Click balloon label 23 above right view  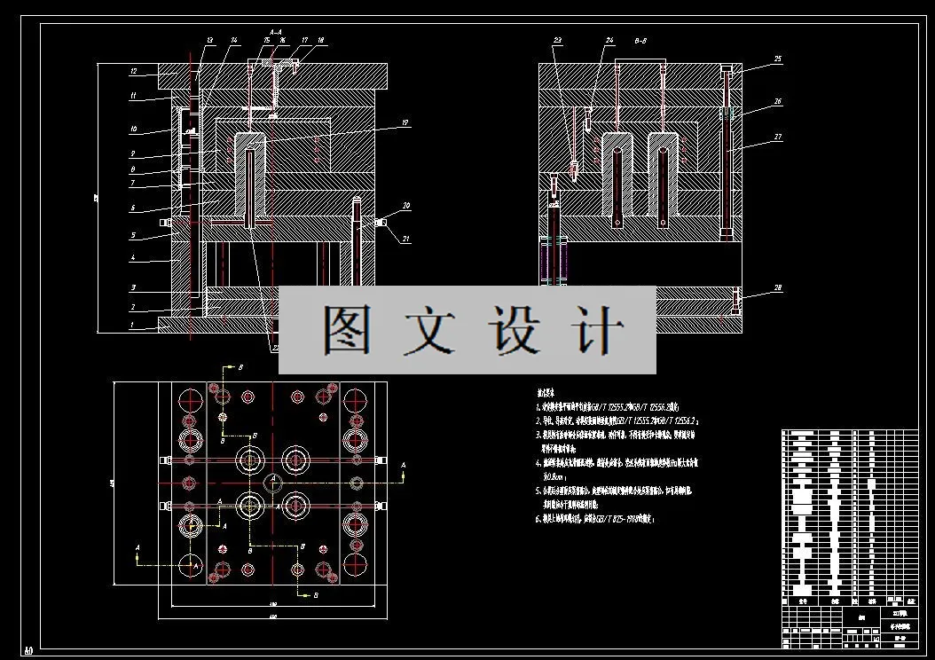tap(558, 40)
